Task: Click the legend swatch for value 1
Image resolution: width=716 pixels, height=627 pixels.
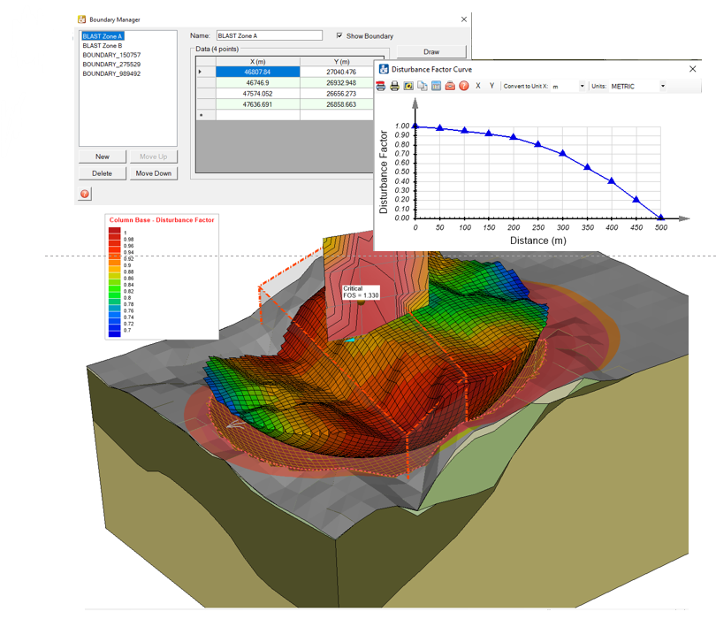Action: click(x=114, y=232)
